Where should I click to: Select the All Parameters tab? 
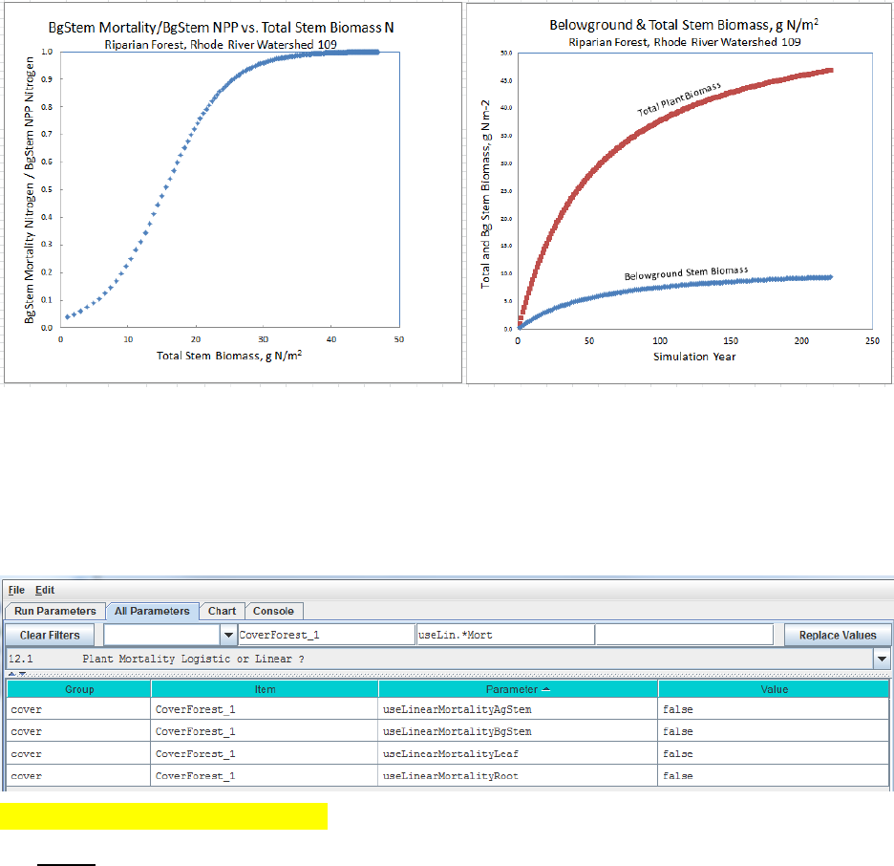point(152,611)
